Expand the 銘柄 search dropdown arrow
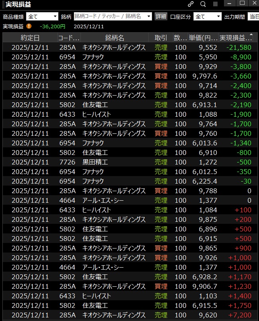Image resolution: width=259 pixels, height=321 pixels. click(x=149, y=16)
